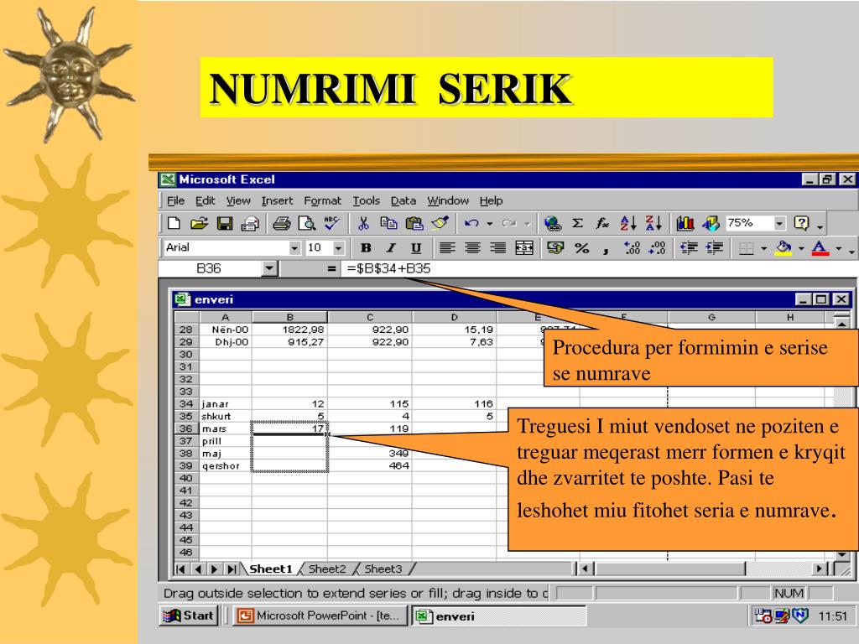Click the enveri taskbar button
The image size is (859, 644).
[x=498, y=615]
